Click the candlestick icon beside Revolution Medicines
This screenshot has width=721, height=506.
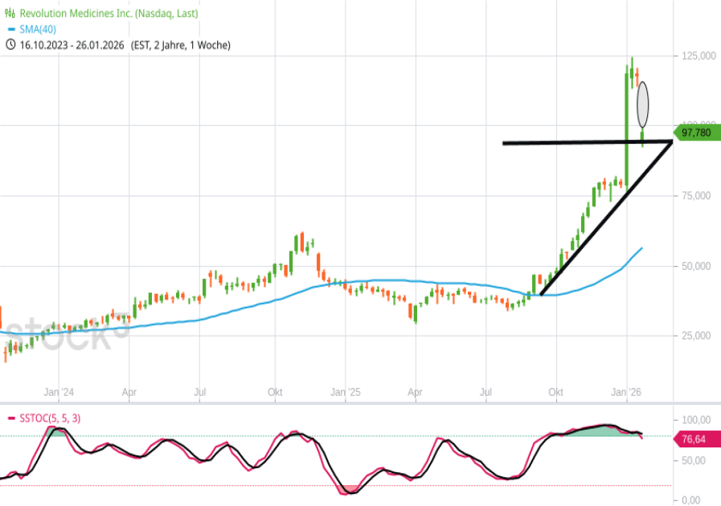pyautogui.click(x=10, y=14)
